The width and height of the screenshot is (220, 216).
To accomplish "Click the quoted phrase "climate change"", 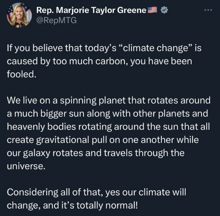I will pyautogui.click(x=155, y=48).
